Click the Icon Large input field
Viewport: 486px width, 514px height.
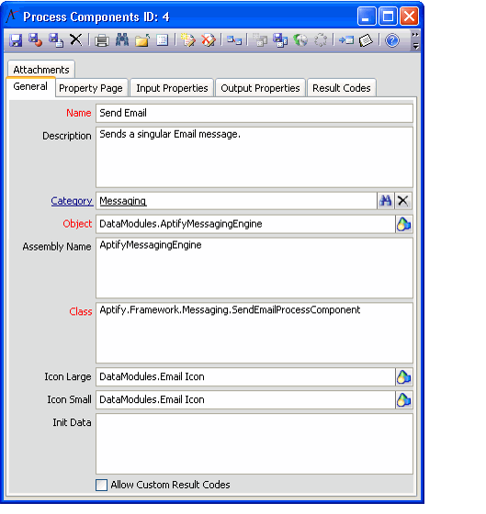(x=245, y=377)
